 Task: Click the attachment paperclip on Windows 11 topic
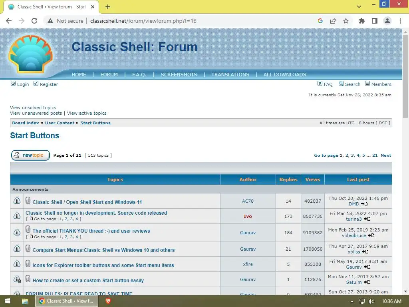[28, 201]
